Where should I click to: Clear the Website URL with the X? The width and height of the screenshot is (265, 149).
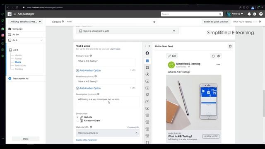pyautogui.click(x=136, y=133)
